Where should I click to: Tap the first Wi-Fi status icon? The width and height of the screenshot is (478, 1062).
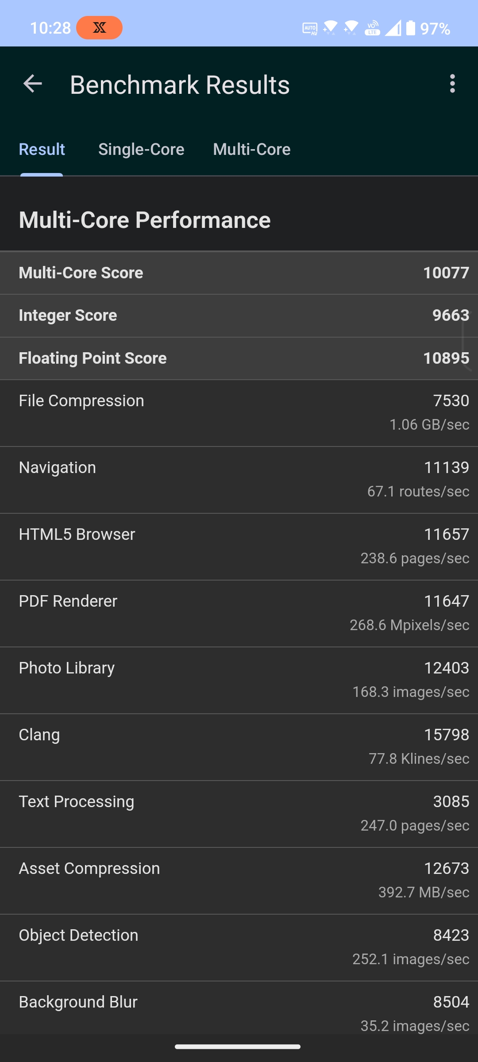coord(330,28)
